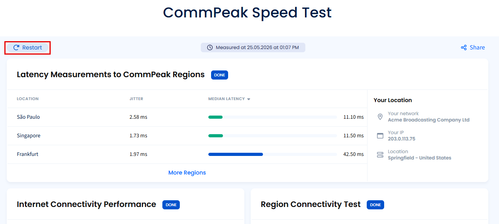Click the JITTER column header
This screenshot has width=499, height=224.
pos(136,99)
